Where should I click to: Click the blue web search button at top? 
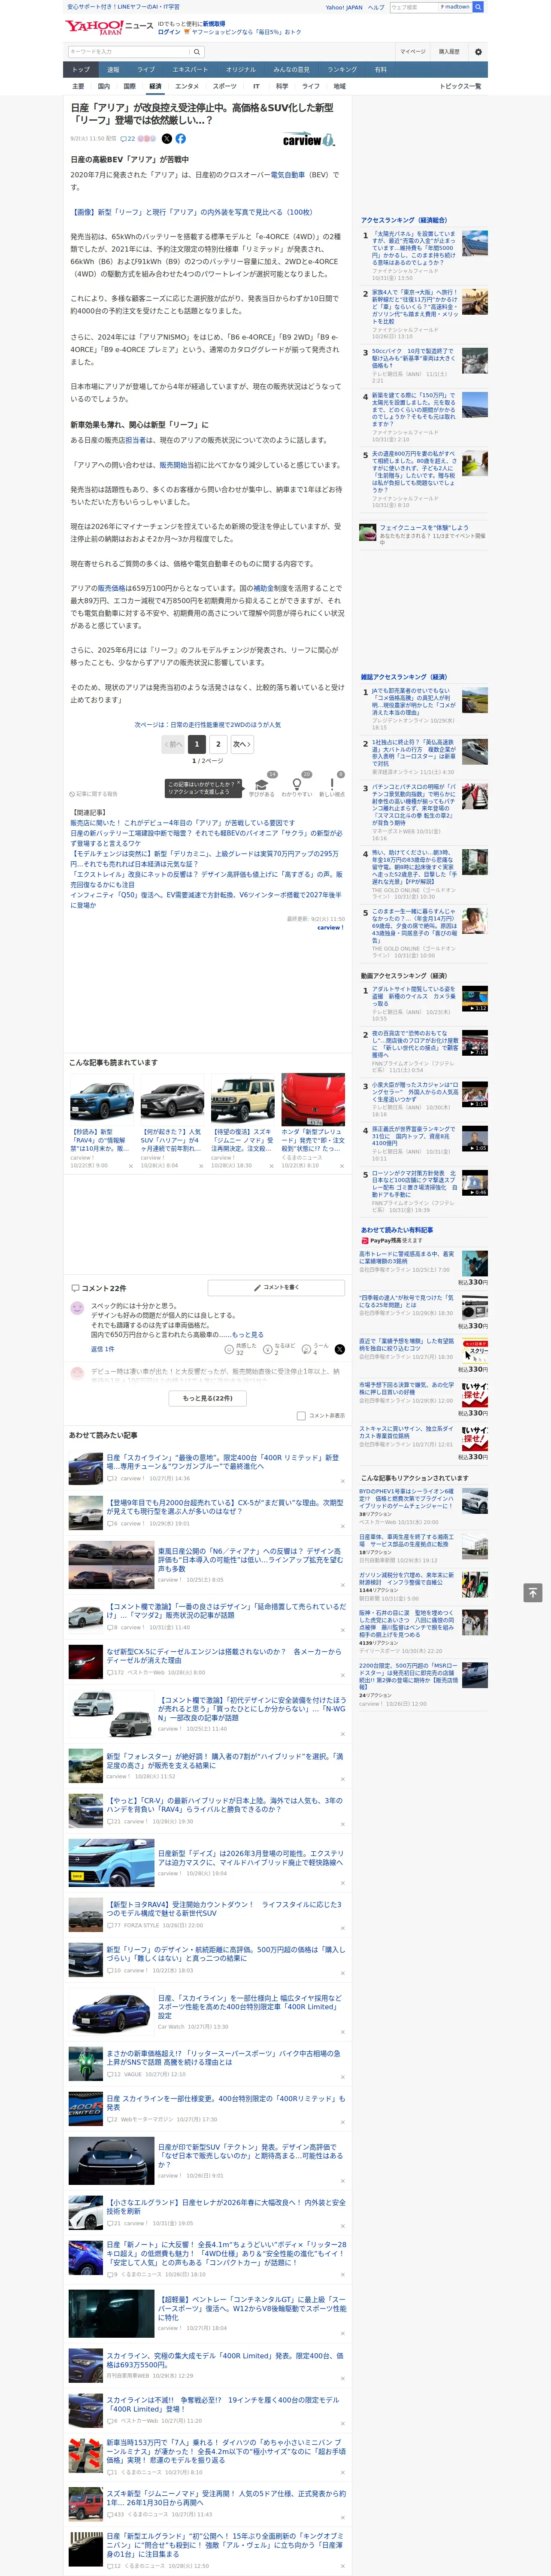[x=478, y=7]
